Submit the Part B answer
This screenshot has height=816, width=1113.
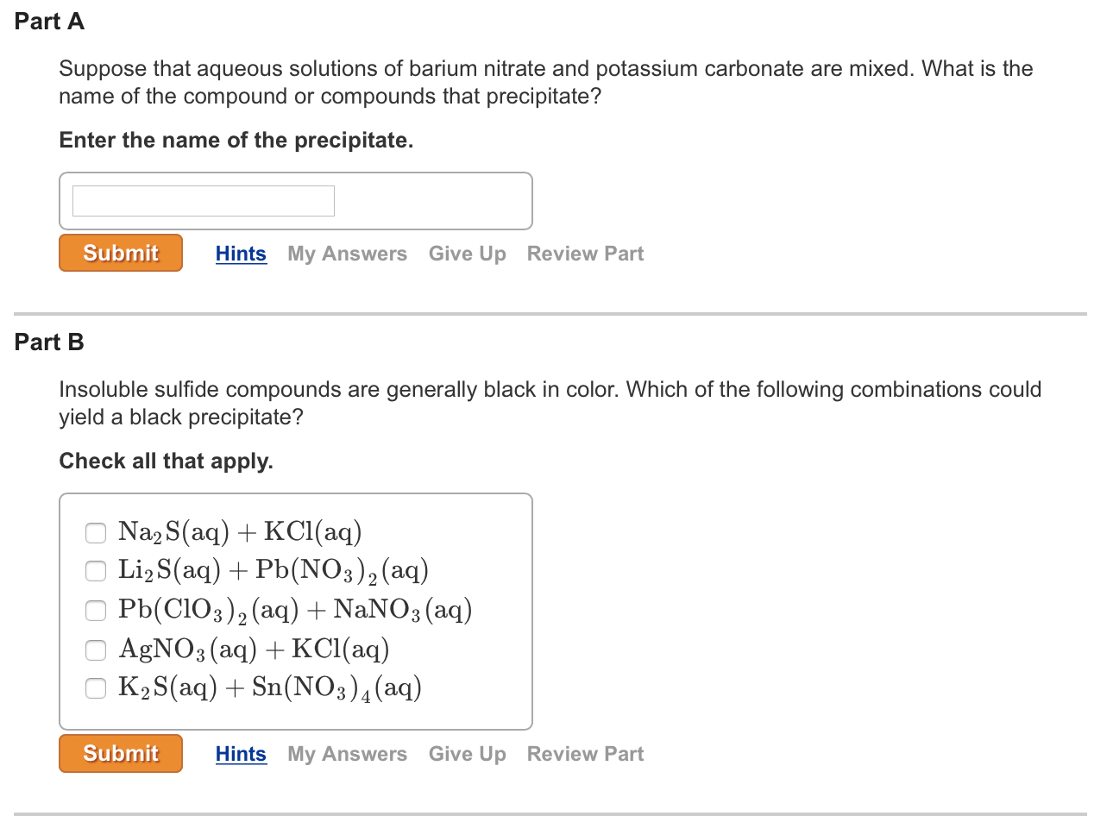pyautogui.click(x=121, y=753)
